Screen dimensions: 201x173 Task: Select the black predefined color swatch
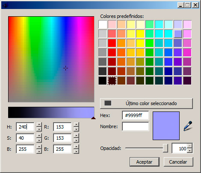tap(103, 81)
